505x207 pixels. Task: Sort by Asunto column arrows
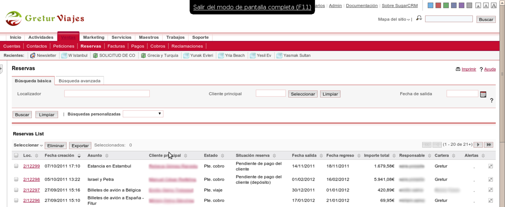point(107,156)
